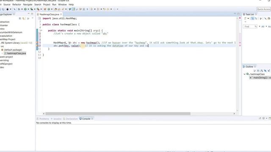Open the Back navigation history dropdown

tap(111, 9)
